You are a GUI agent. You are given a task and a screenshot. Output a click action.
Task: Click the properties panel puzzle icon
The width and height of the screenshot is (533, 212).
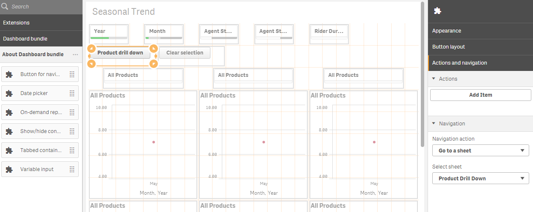438,11
